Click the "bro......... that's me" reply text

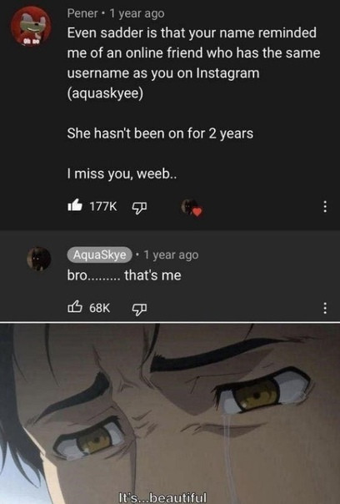click(124, 275)
